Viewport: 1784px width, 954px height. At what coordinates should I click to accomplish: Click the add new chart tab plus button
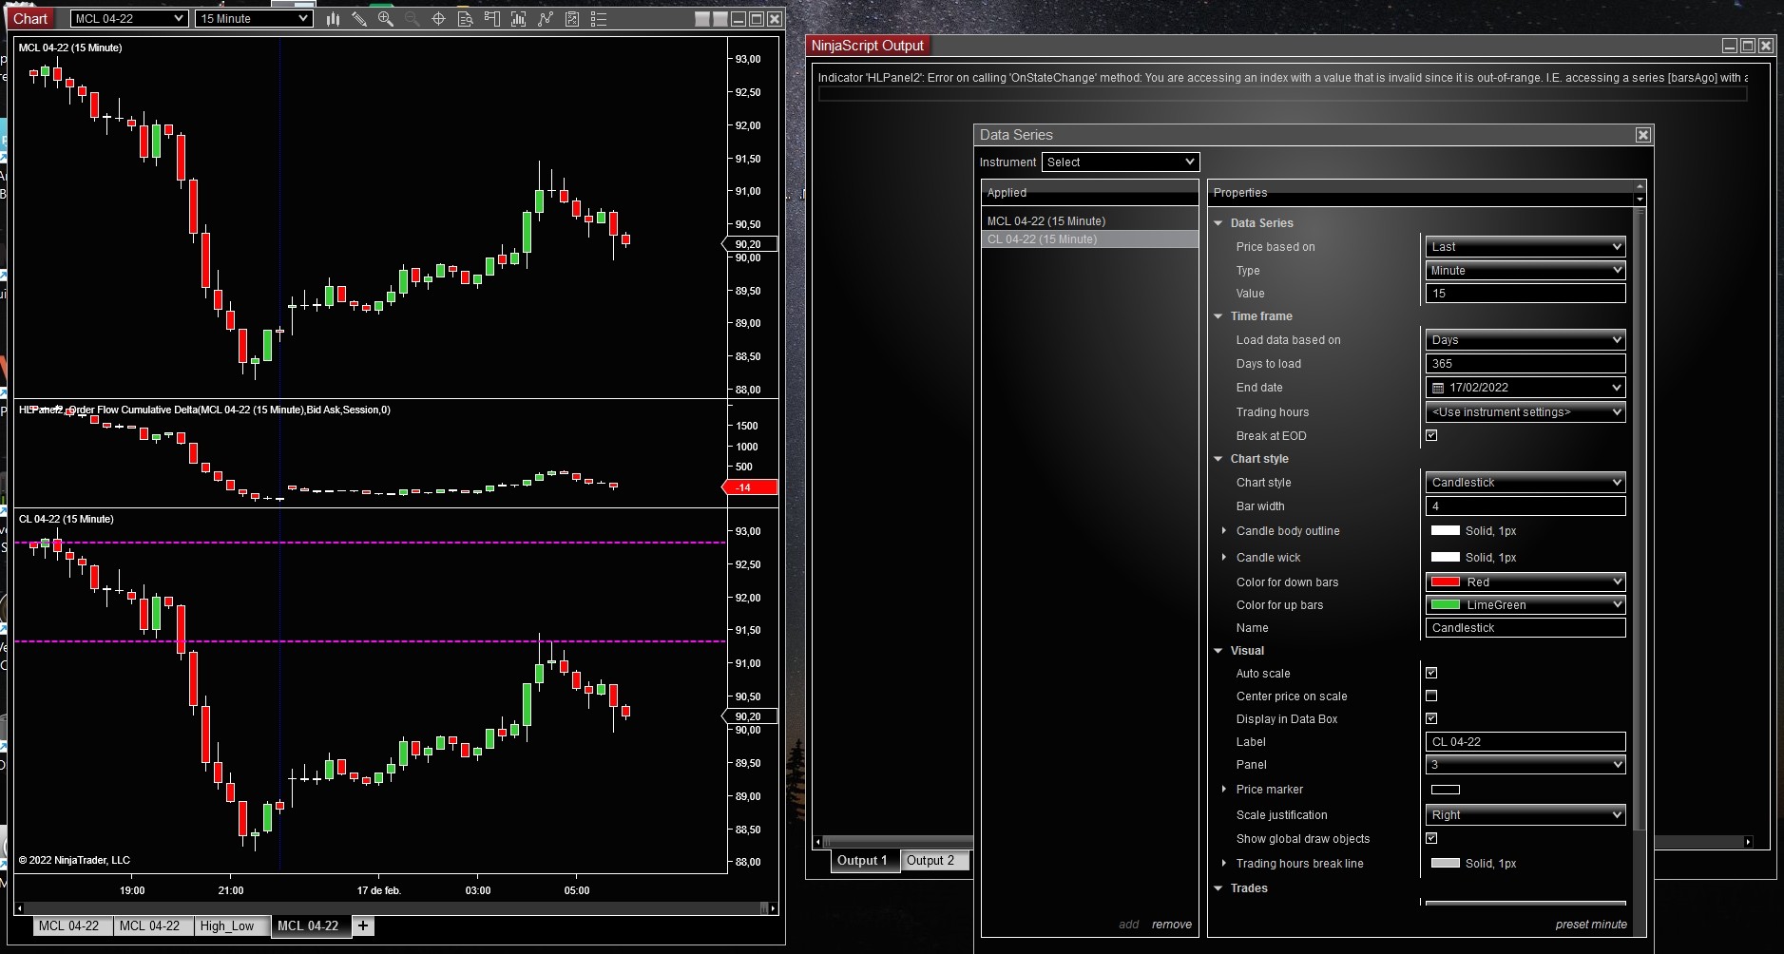pyautogui.click(x=362, y=925)
